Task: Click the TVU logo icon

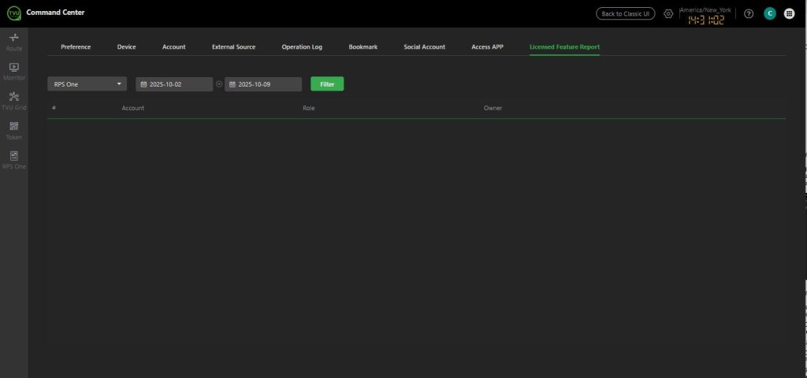Action: tap(14, 13)
